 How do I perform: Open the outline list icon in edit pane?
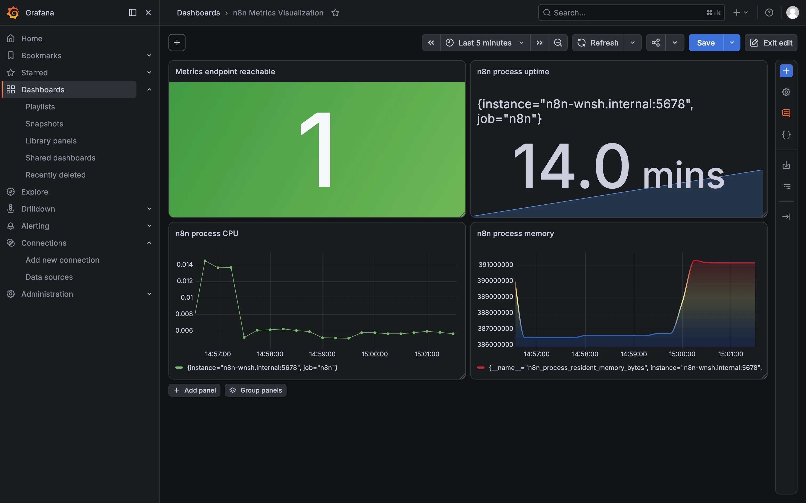[x=786, y=186]
